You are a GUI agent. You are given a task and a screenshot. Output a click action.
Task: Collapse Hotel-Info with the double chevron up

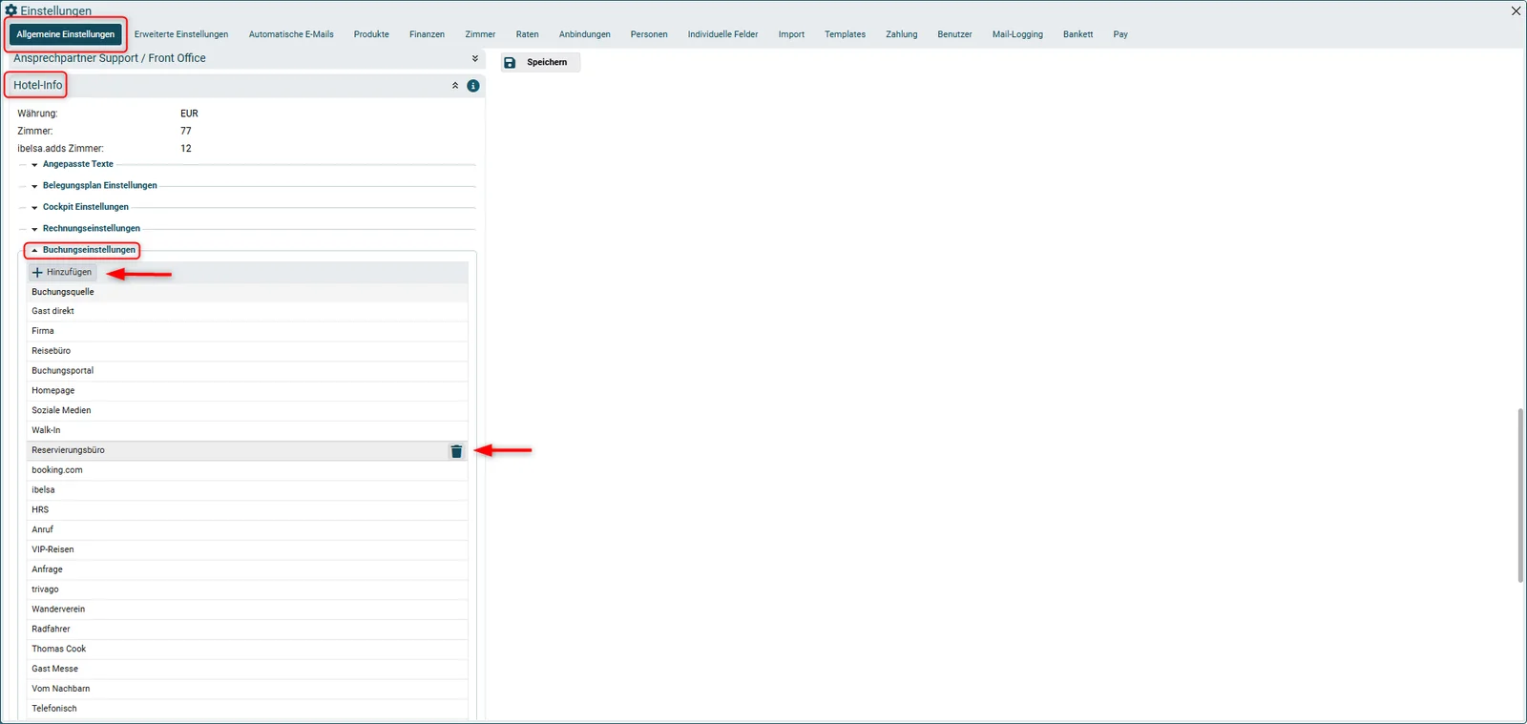(x=455, y=86)
